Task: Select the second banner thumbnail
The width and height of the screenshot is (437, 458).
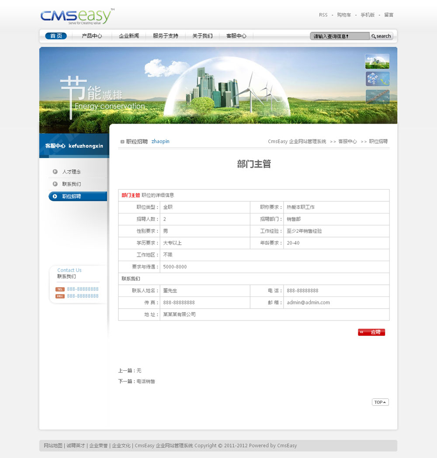Action: (x=377, y=79)
